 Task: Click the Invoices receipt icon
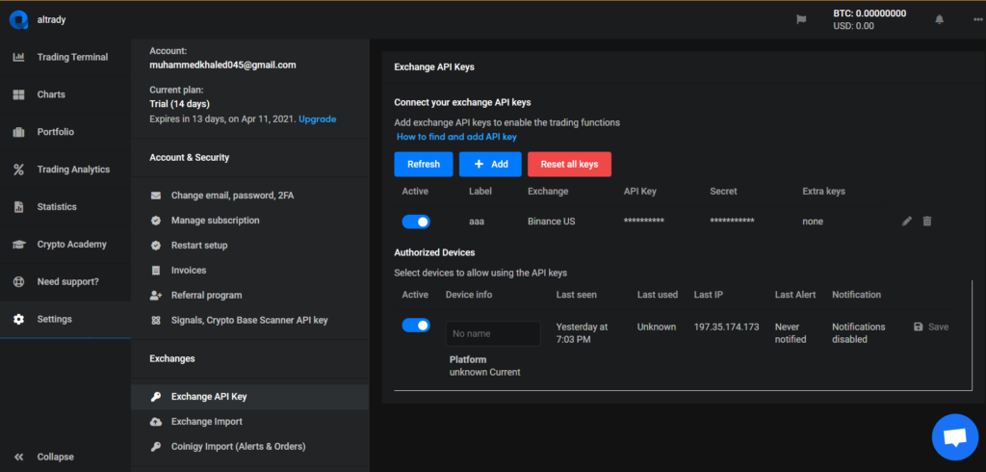point(156,270)
